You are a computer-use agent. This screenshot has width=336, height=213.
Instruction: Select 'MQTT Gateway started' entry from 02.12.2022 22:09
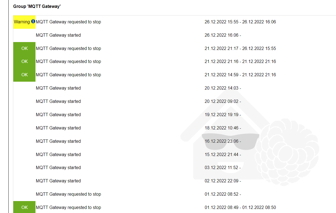click(58, 181)
